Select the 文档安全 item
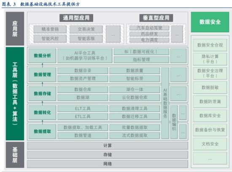 tap(210, 144)
